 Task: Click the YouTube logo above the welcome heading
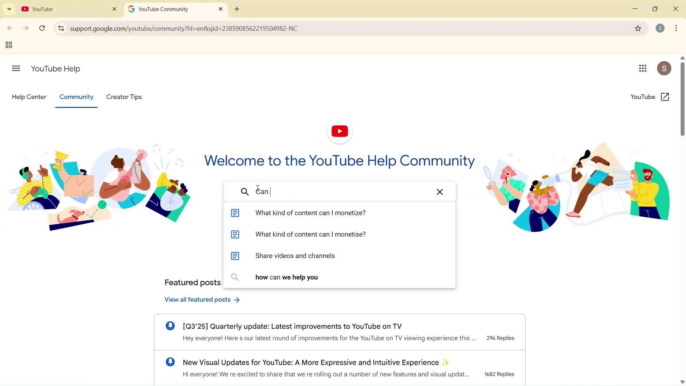click(x=339, y=131)
